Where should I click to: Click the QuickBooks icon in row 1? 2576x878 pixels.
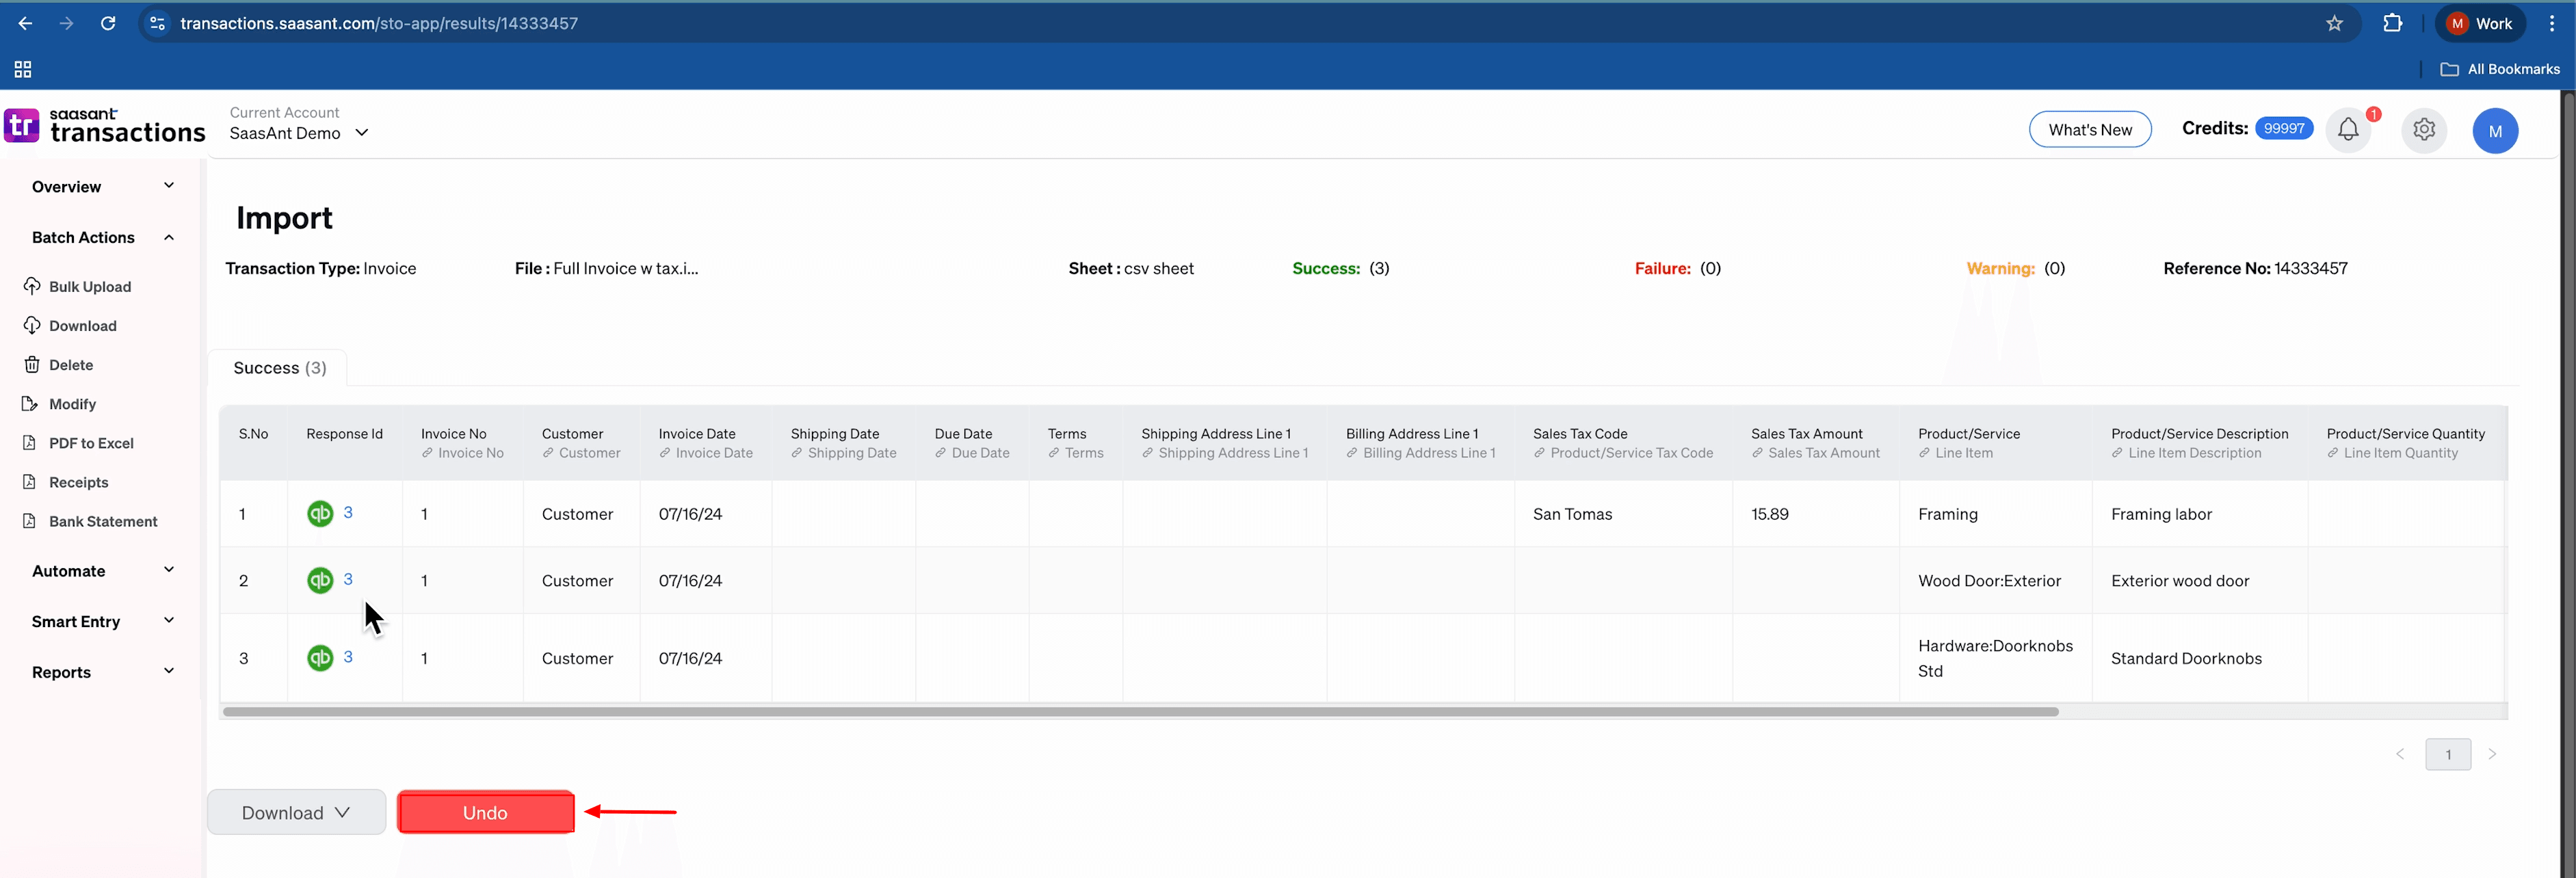pos(320,514)
